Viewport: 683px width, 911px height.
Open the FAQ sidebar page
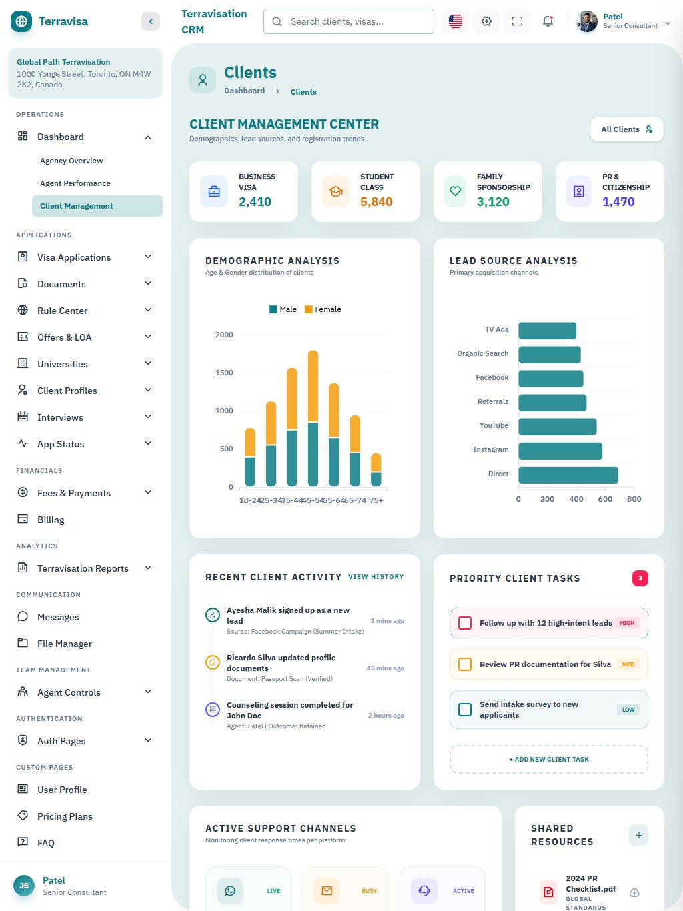click(85, 843)
